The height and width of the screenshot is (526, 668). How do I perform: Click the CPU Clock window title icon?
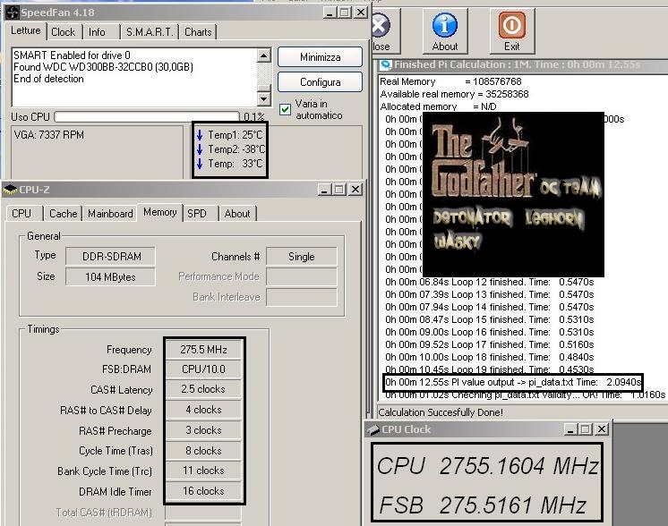coord(373,429)
